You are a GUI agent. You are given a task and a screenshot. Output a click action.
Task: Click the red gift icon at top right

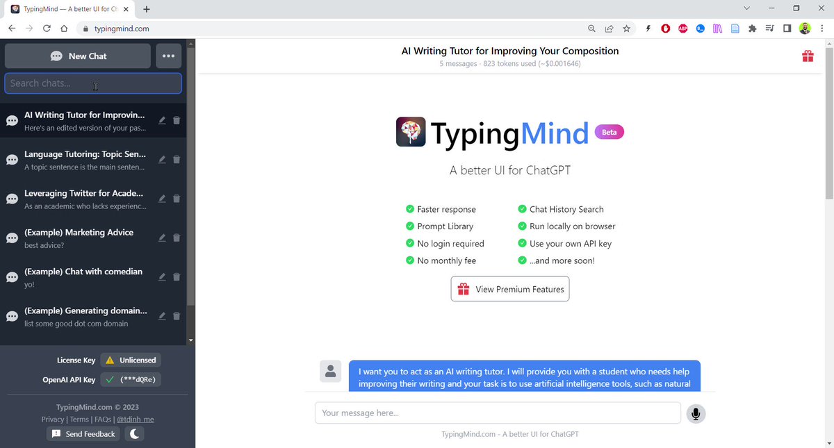pos(808,56)
